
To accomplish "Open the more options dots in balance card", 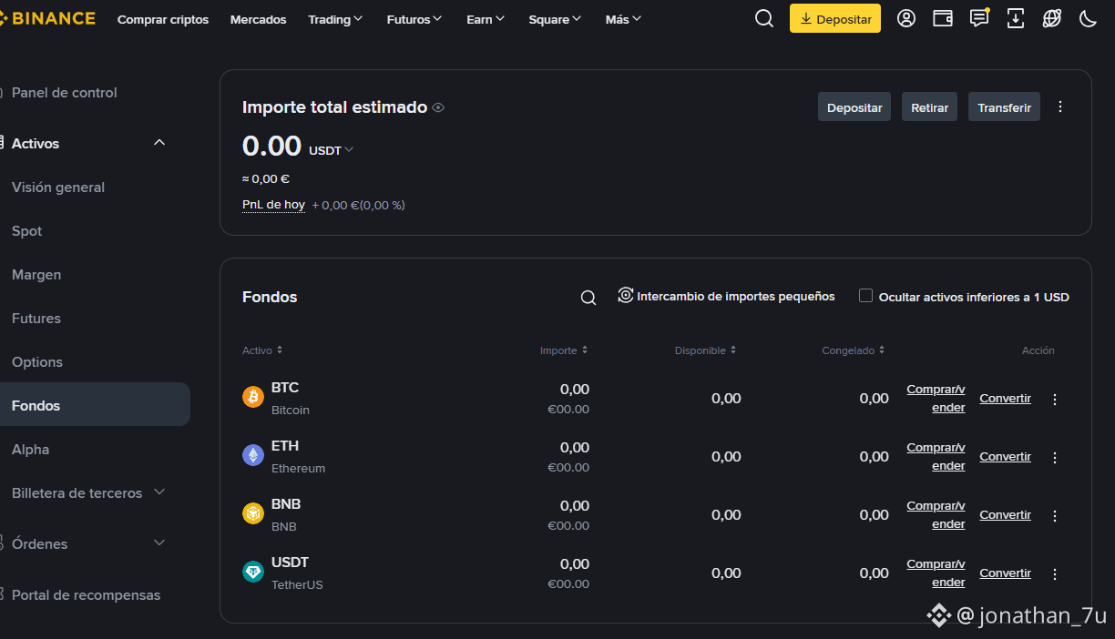I will (x=1060, y=106).
